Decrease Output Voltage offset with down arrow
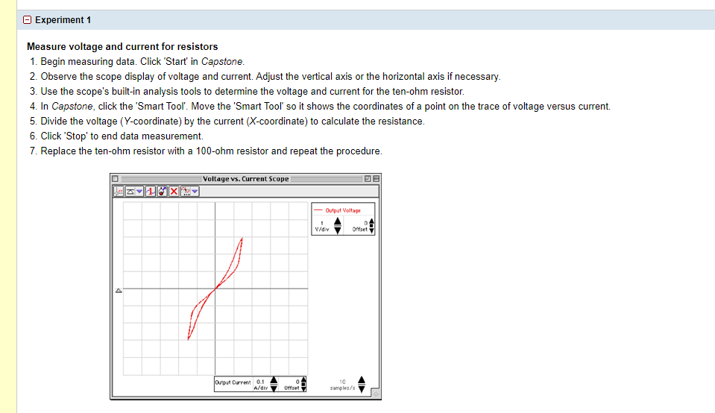This screenshot has width=715, height=413. click(x=371, y=230)
